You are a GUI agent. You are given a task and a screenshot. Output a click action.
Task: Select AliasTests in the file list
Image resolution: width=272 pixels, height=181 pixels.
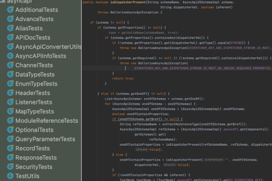(x=29, y=28)
